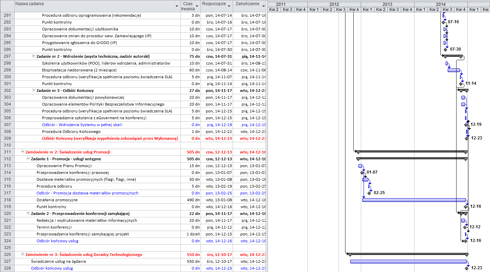Collapse Zadanie 2 - Przeprowadzenie konferencji zamykającej
This screenshot has width=490, height=272.
28,214
